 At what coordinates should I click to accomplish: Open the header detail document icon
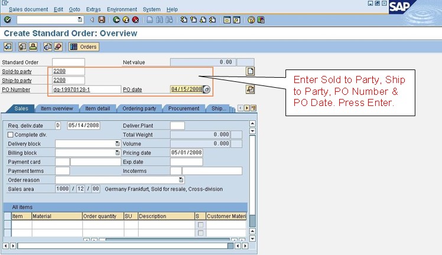(x=251, y=71)
